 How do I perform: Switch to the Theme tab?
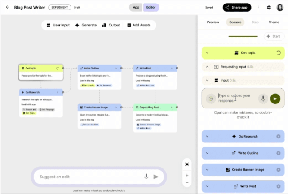[x=274, y=22]
